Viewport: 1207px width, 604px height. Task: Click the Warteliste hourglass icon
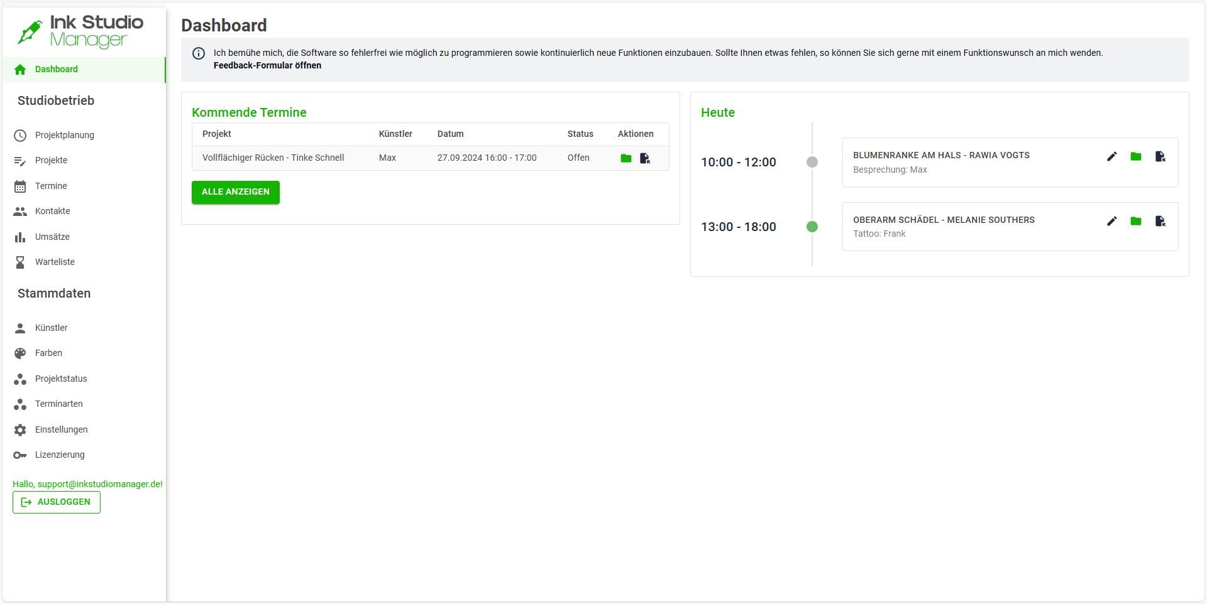coord(20,262)
